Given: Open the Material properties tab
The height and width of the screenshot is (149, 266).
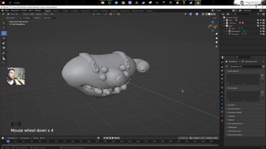Looking at the screenshot, I should 222,116.
